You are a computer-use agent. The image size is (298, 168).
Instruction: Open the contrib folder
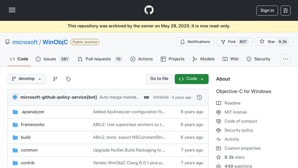[28, 163]
